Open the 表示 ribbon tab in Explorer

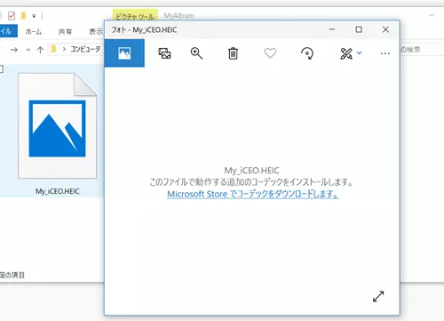click(x=96, y=31)
